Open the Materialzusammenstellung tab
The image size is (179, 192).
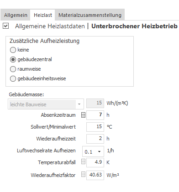(x=90, y=15)
